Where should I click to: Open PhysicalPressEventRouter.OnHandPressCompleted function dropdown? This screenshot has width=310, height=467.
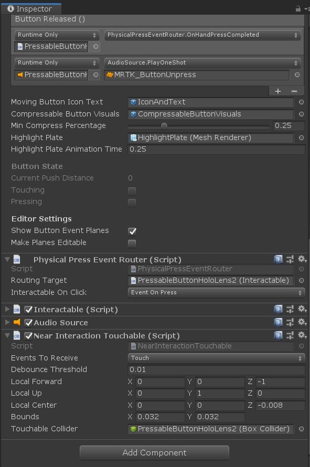pyautogui.click(x=202, y=35)
